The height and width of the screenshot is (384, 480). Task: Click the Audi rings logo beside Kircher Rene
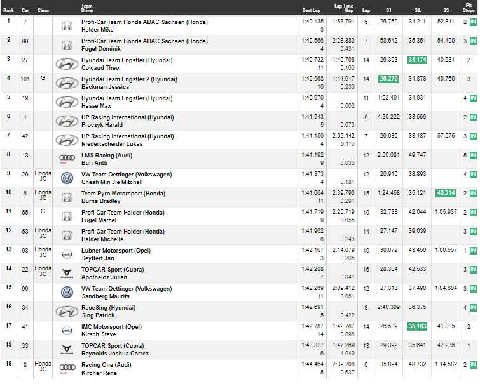pyautogui.click(x=67, y=368)
